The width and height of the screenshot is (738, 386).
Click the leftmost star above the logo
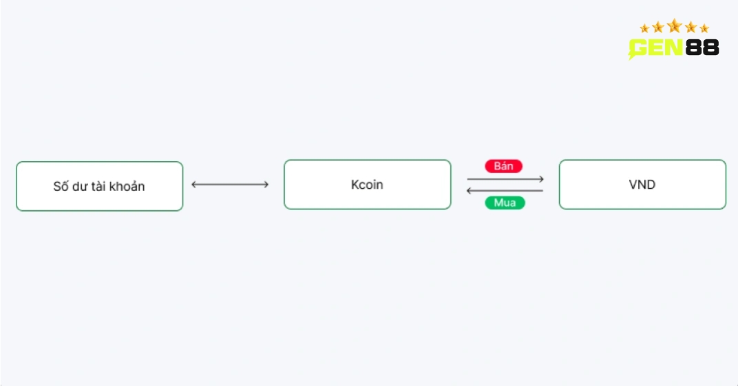click(645, 28)
